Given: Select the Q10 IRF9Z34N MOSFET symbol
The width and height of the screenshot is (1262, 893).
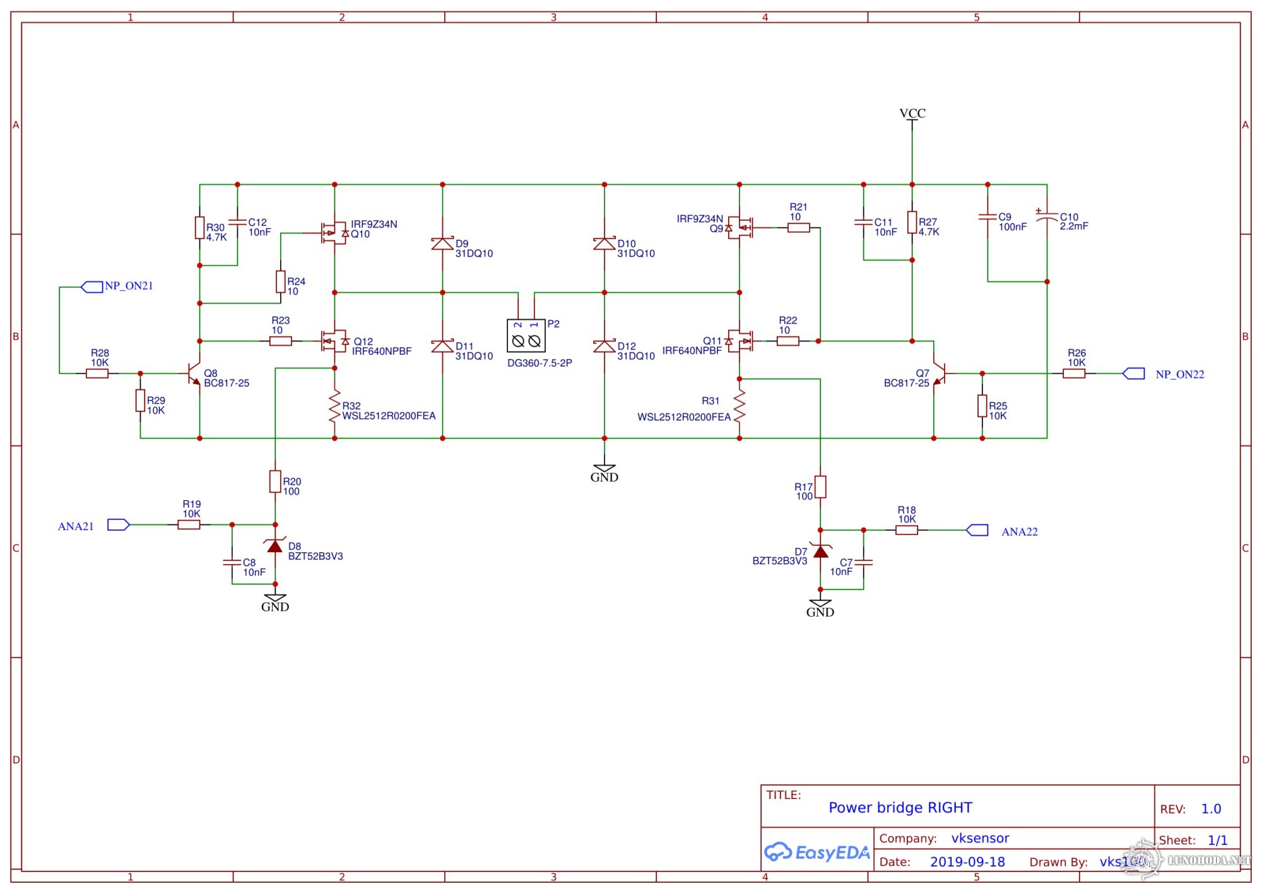Looking at the screenshot, I should click(333, 233).
